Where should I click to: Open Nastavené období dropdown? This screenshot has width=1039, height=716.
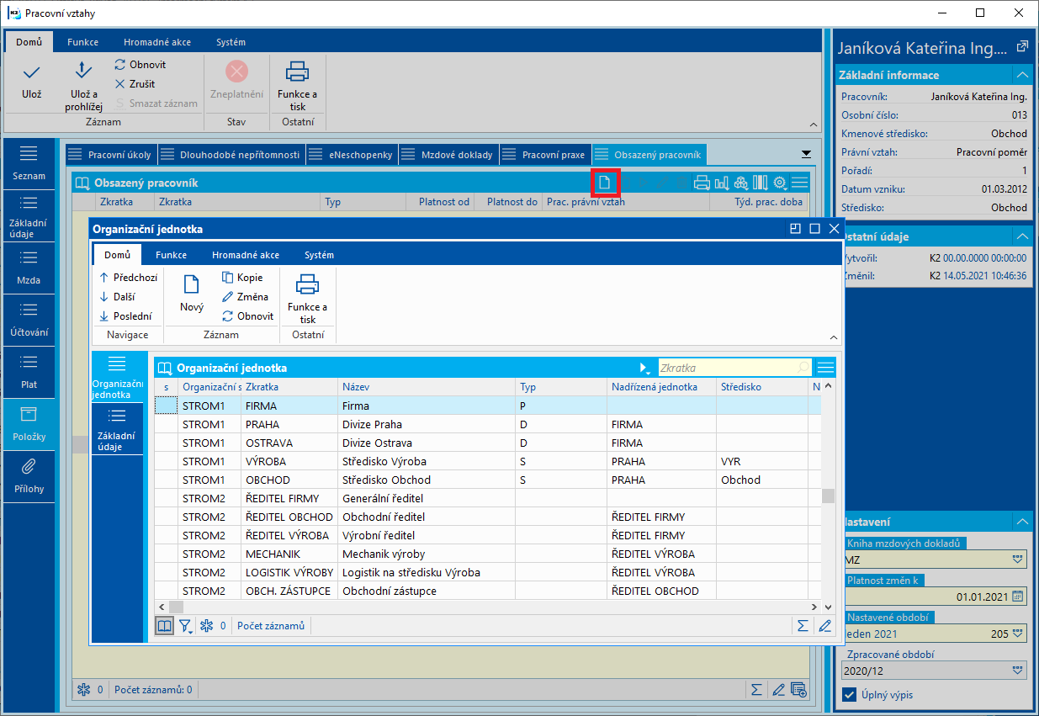[x=1019, y=634]
